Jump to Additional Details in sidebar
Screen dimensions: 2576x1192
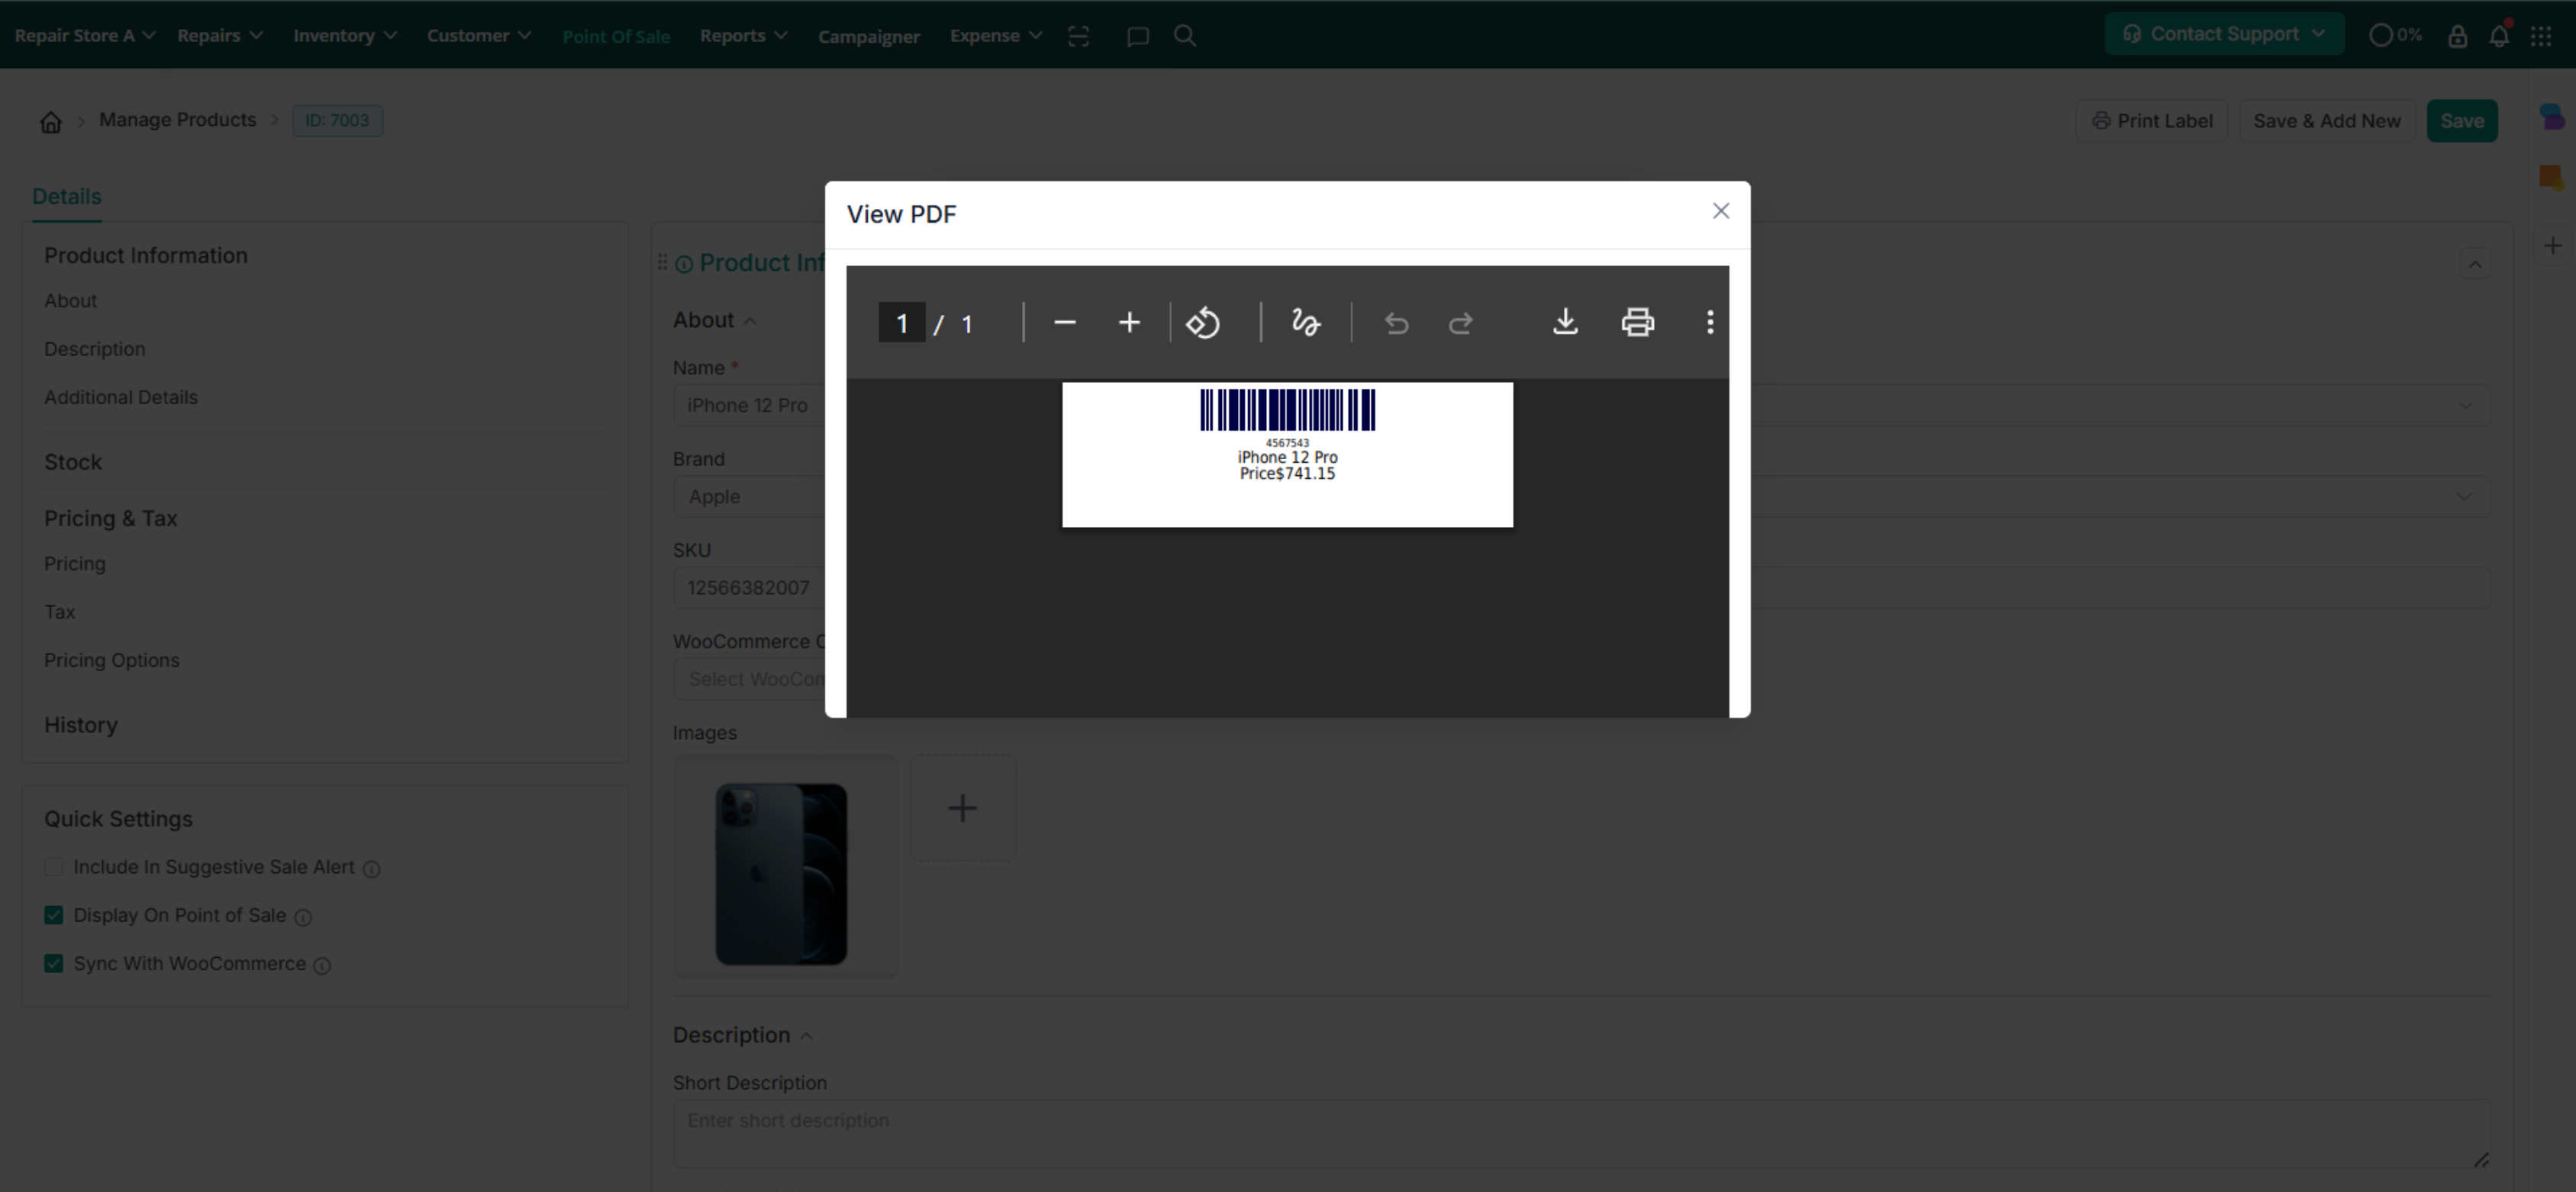pos(121,397)
